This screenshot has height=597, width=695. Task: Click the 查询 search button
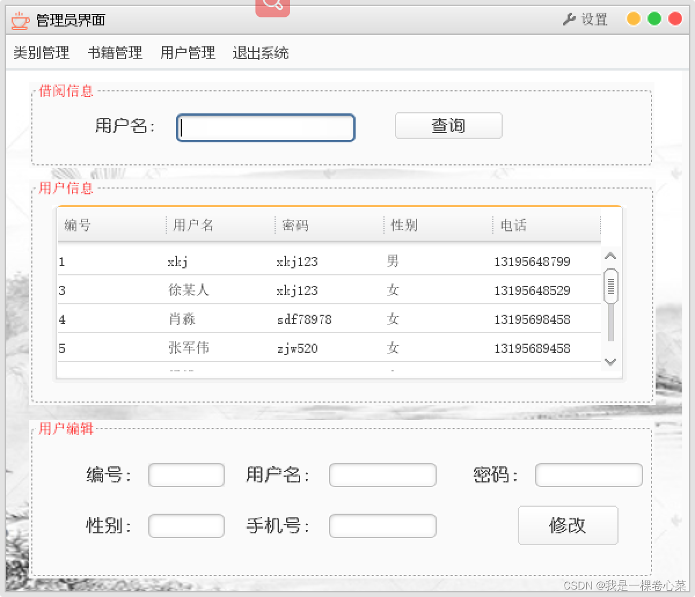click(448, 126)
